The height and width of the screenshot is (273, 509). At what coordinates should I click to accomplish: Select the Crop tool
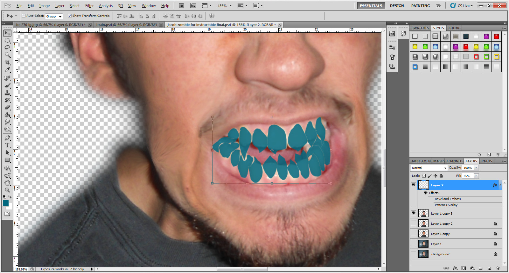(x=7, y=62)
